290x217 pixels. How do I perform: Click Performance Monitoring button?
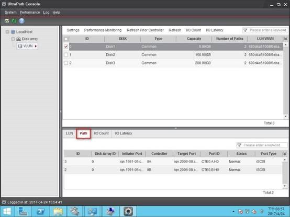coord(103,30)
